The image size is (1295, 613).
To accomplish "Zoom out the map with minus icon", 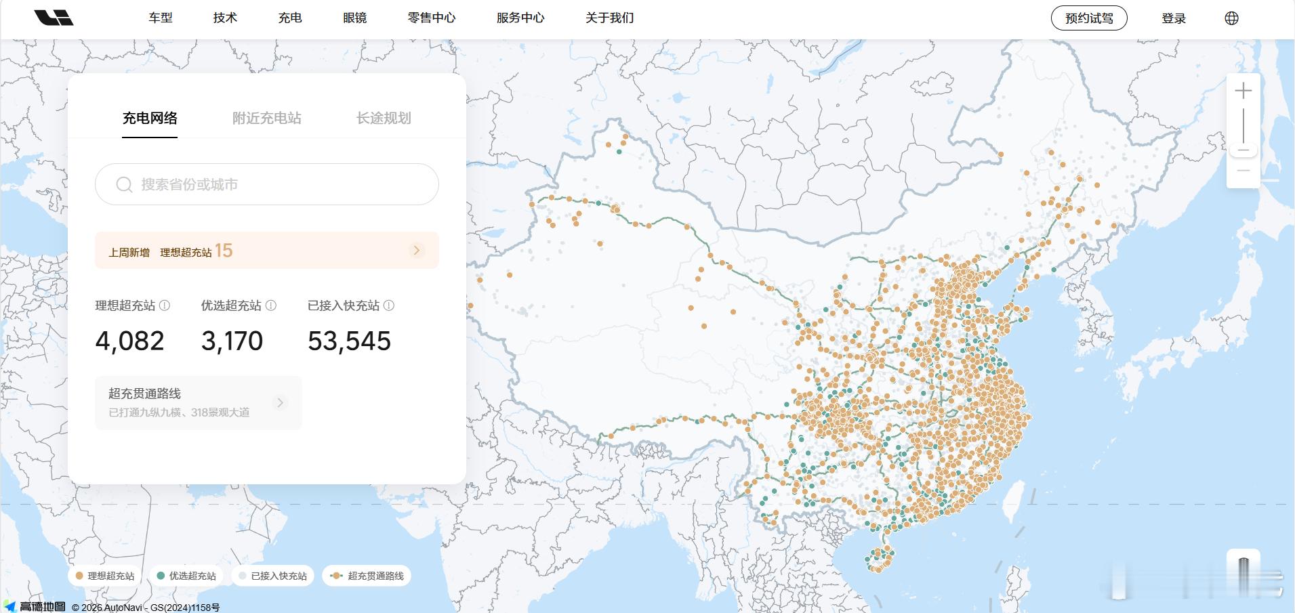I will click(1243, 170).
